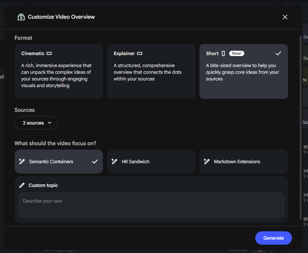Click the landscape icon next to Explainer
308x253 pixels.
pos(139,53)
